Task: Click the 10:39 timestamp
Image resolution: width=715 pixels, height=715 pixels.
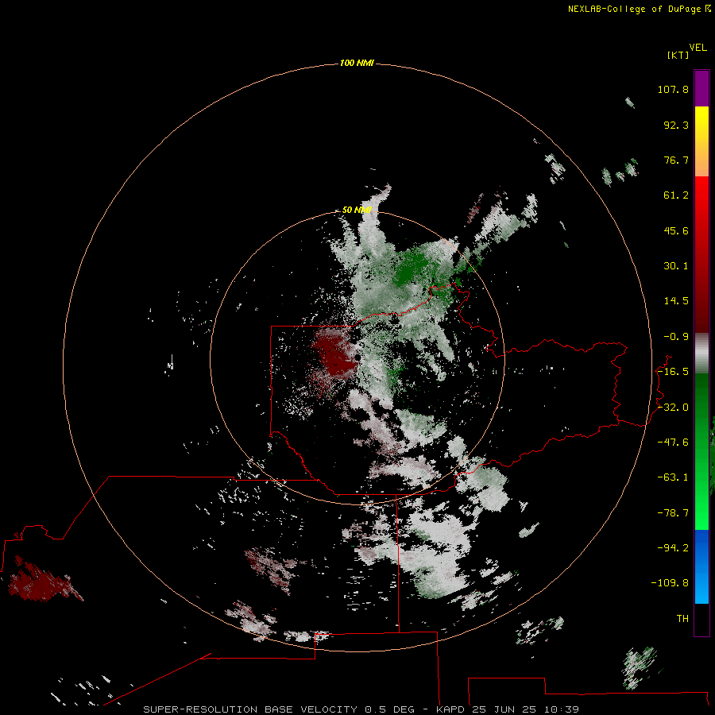Action: coord(562,709)
